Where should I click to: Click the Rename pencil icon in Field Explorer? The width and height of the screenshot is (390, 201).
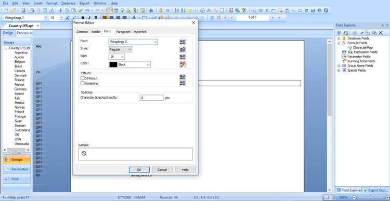click(361, 33)
